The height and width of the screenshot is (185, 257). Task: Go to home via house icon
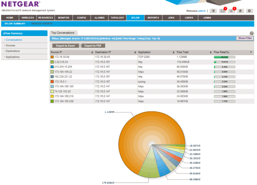[240, 11]
